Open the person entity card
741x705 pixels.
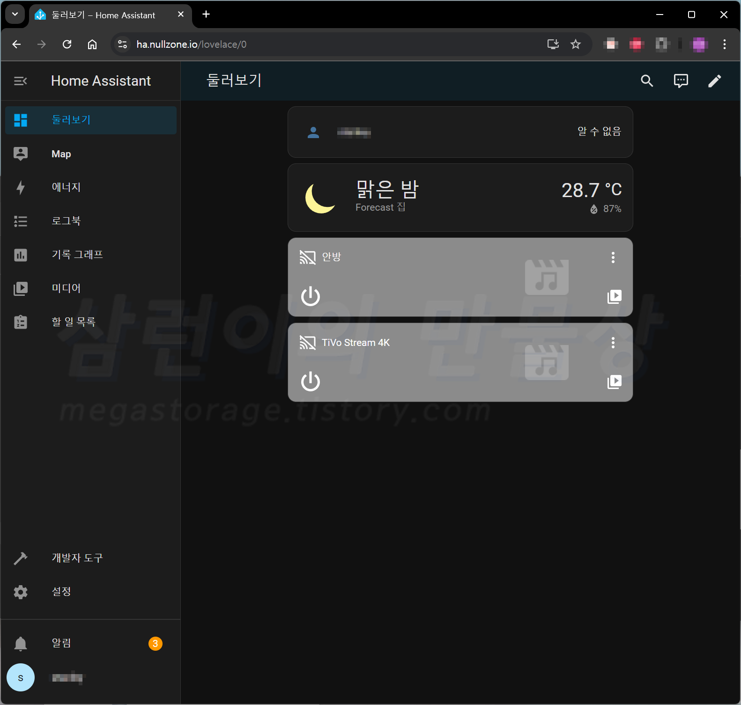click(x=460, y=132)
